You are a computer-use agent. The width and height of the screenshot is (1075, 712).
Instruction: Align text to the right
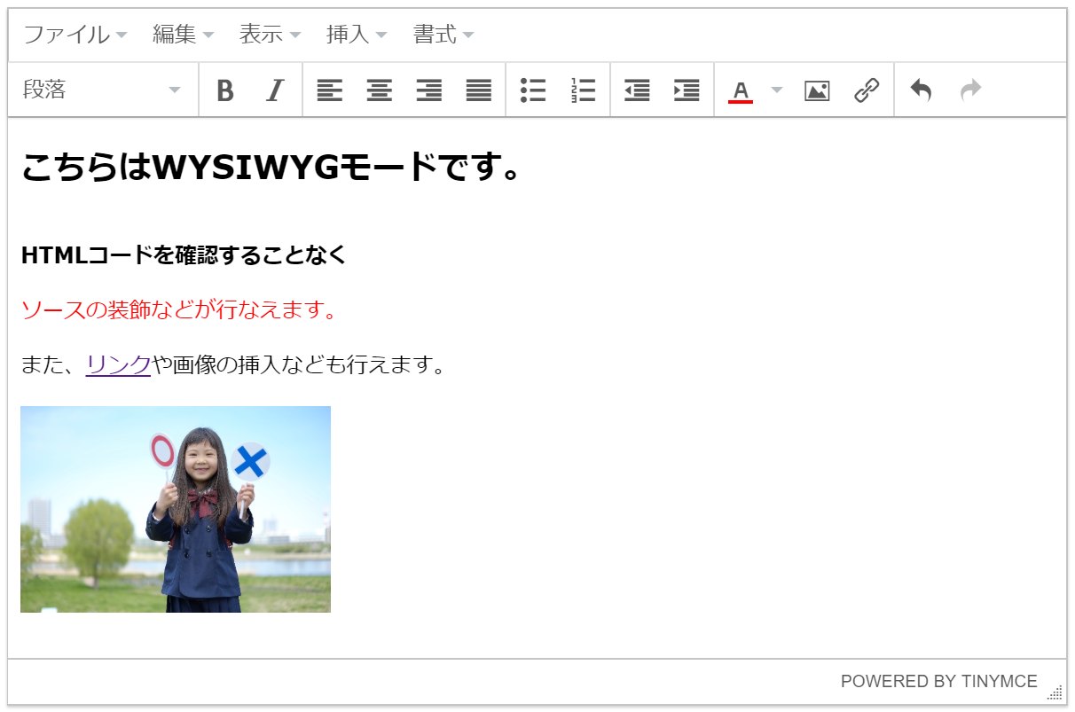429,90
